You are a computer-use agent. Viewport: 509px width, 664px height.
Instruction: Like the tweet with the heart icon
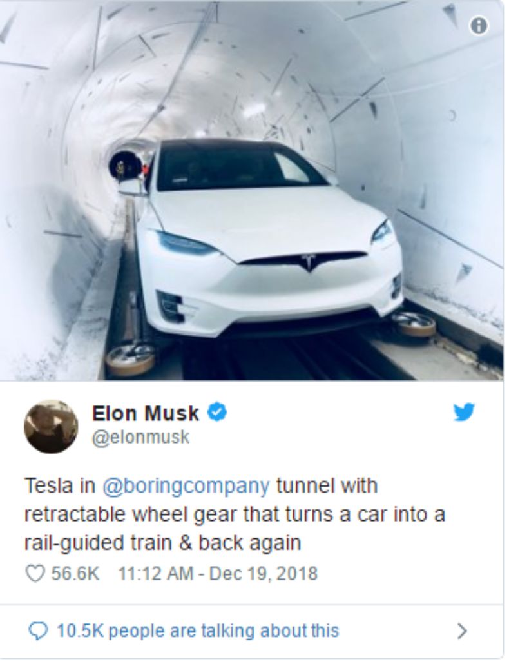35,573
